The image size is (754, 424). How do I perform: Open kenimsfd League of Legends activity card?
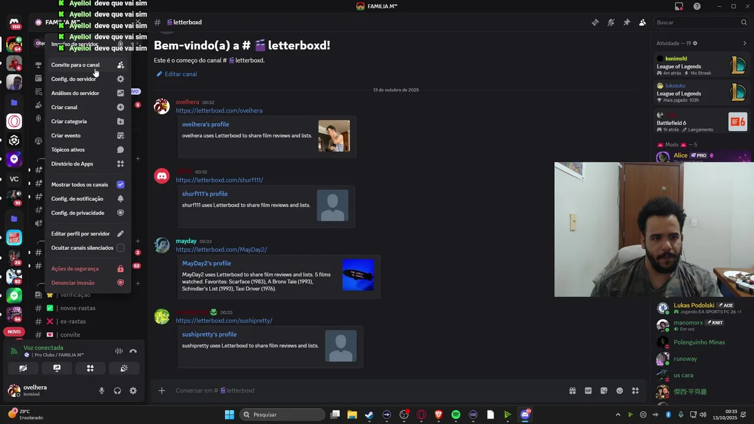[x=701, y=66]
